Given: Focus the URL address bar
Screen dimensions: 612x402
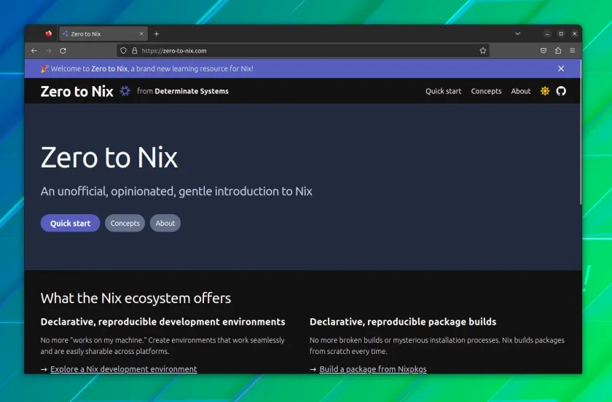Looking at the screenshot, I should click(x=303, y=51).
